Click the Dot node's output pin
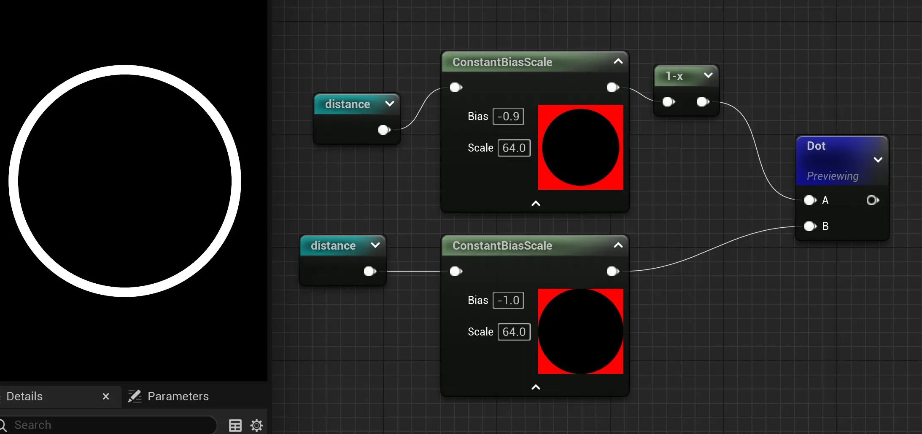The height and width of the screenshot is (434, 922). tap(872, 200)
